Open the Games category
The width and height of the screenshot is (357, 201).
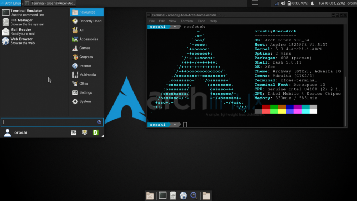pyautogui.click(x=86, y=48)
